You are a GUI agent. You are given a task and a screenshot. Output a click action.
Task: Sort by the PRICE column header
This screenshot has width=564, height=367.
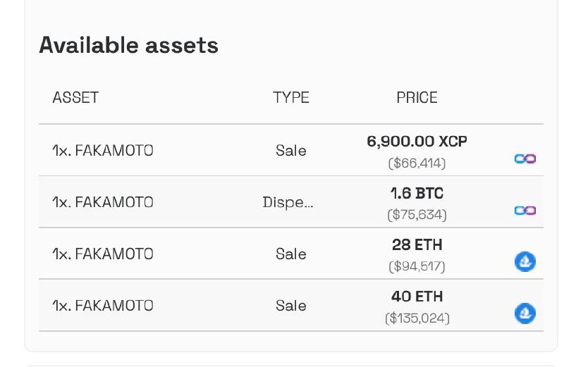pos(417,97)
